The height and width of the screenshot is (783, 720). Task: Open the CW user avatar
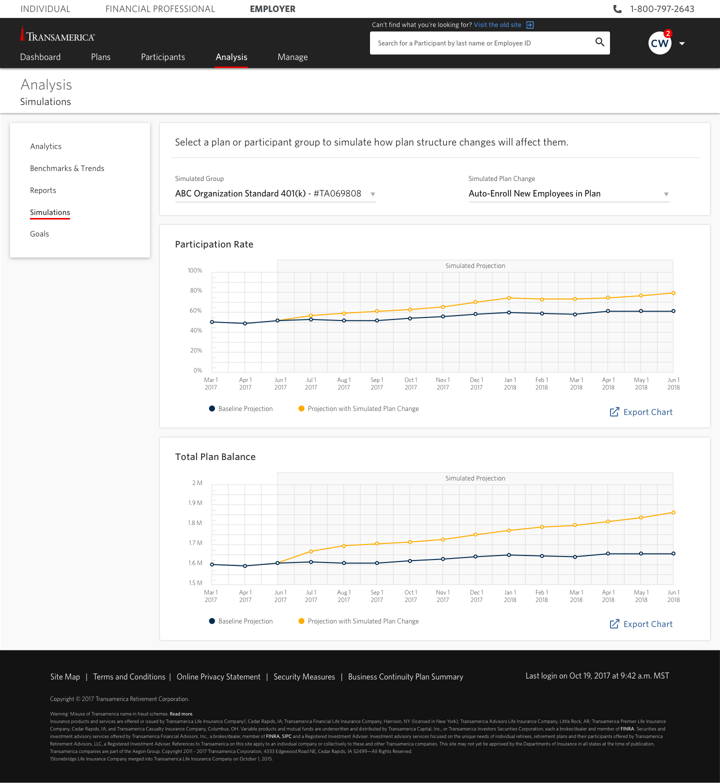point(659,43)
